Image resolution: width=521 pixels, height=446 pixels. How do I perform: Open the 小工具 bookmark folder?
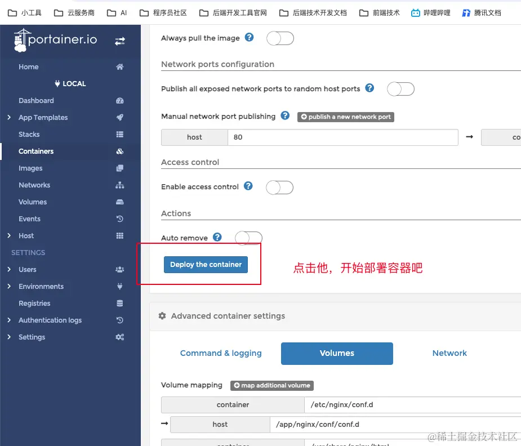[25, 13]
